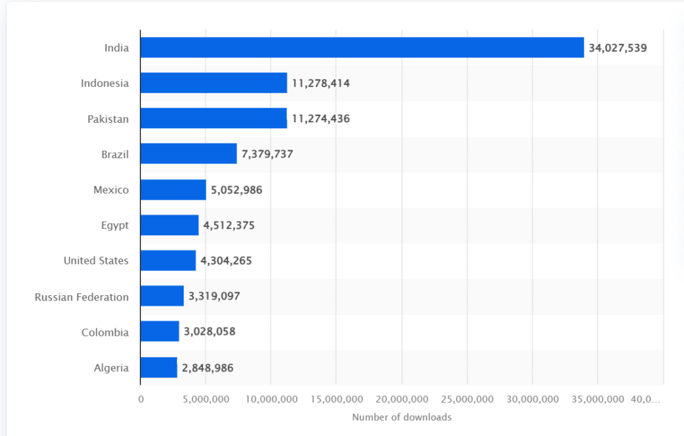The width and height of the screenshot is (684, 436).
Task: Click the 0 axis tick label
Action: click(x=141, y=399)
